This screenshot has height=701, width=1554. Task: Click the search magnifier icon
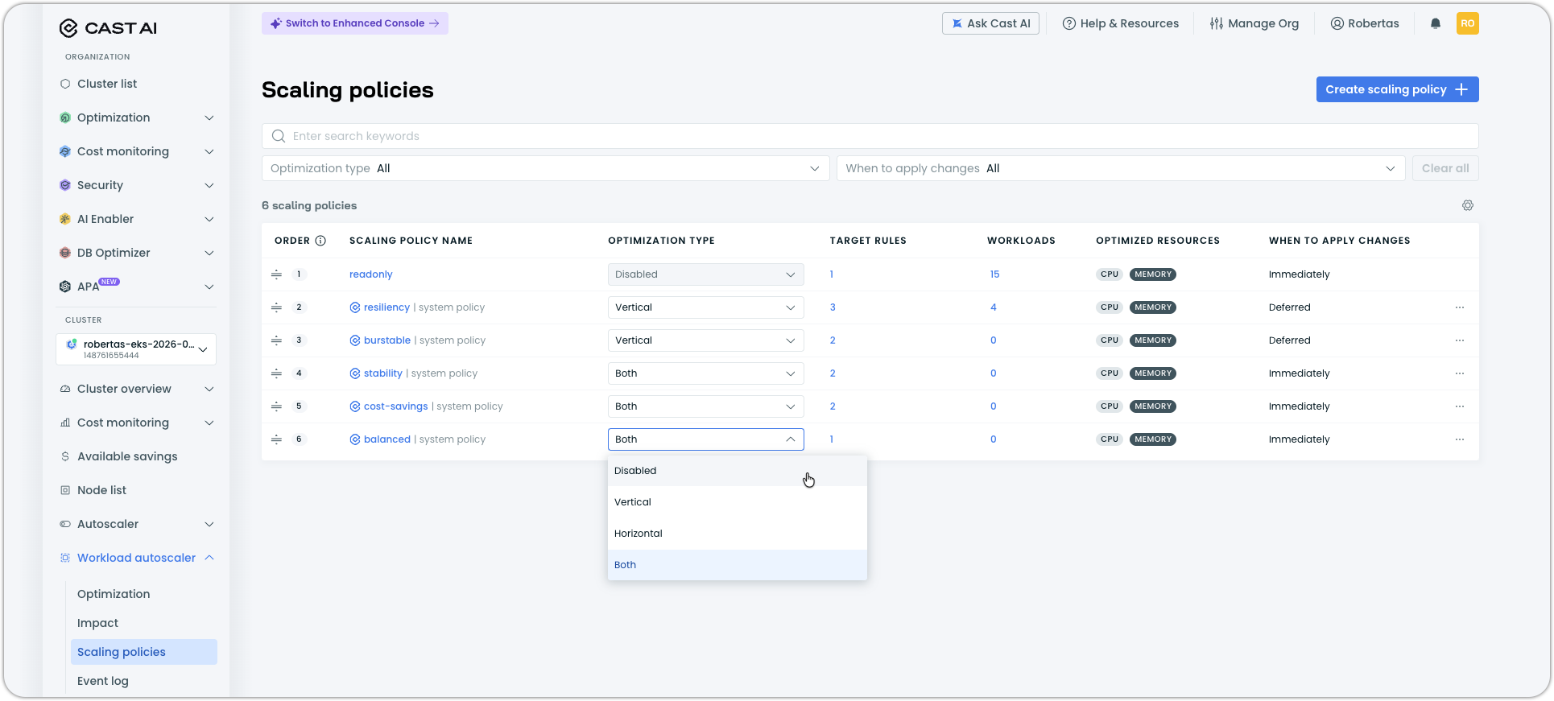pyautogui.click(x=279, y=136)
